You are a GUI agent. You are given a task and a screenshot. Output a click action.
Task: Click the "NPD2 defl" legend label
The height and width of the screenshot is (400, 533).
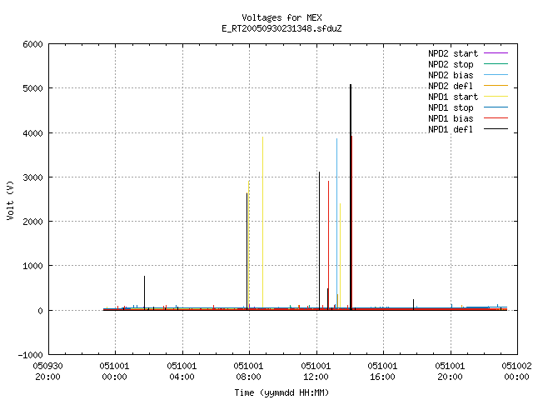click(451, 86)
